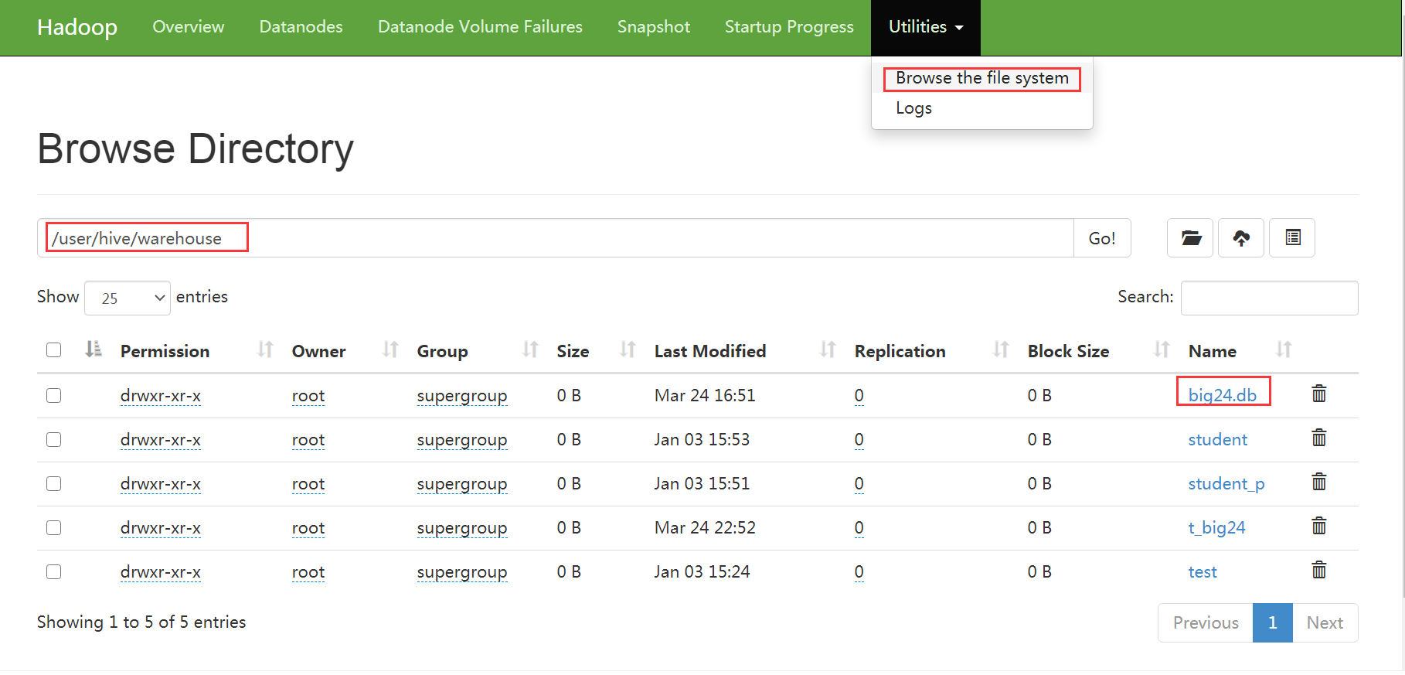
Task: Open the Show entries count dropdown
Action: 128,298
